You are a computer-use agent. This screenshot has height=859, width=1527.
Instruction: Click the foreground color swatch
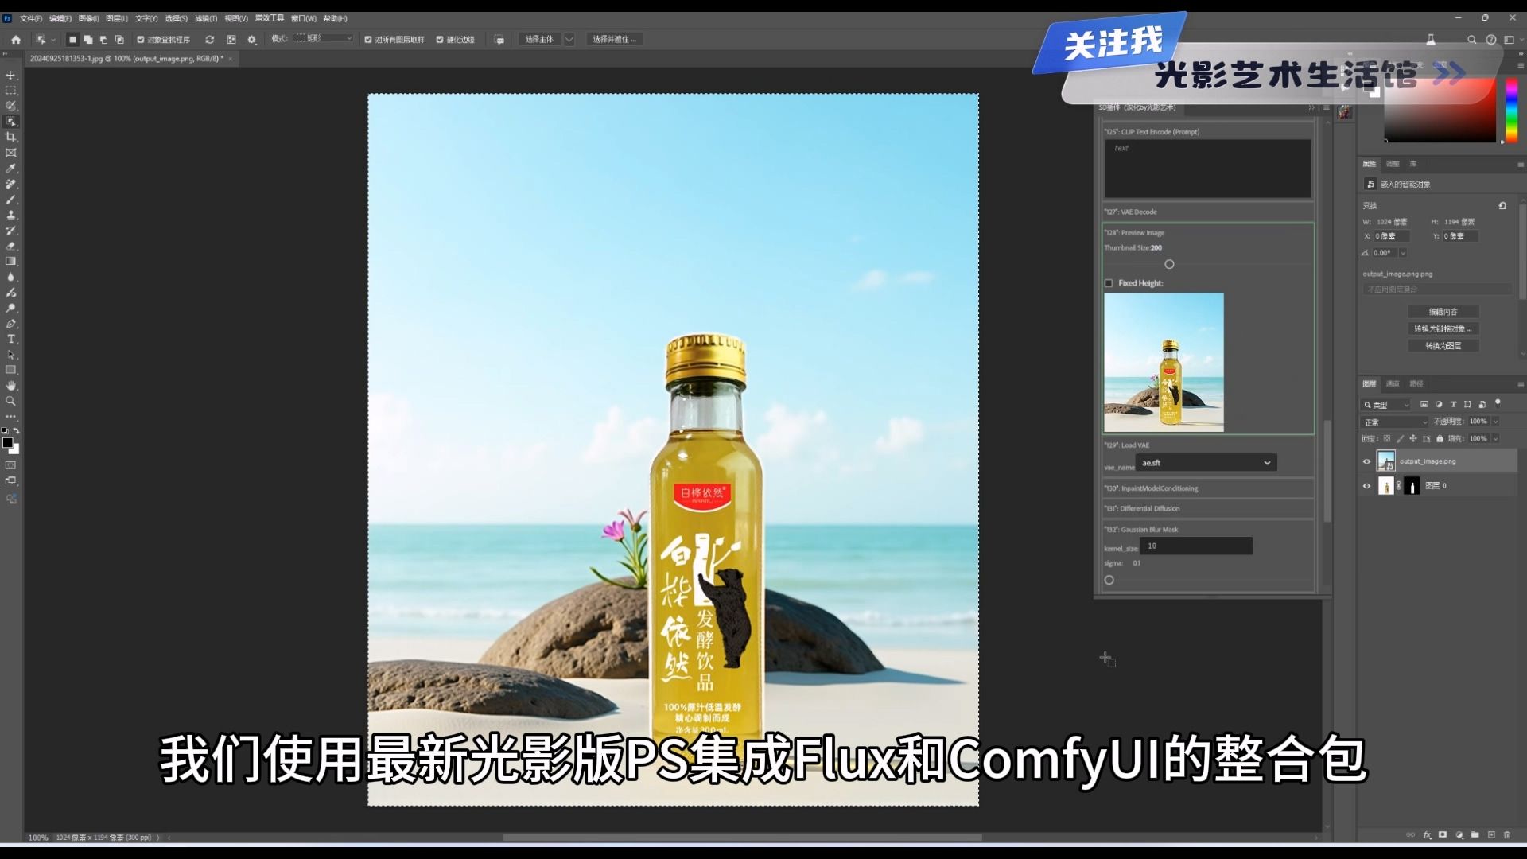(7, 443)
